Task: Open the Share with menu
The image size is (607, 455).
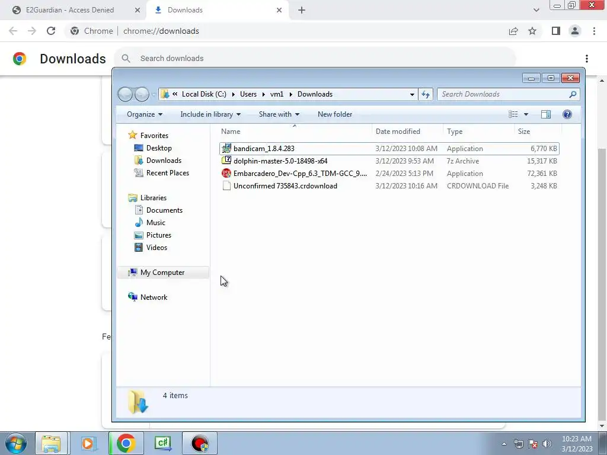Action: 279,114
